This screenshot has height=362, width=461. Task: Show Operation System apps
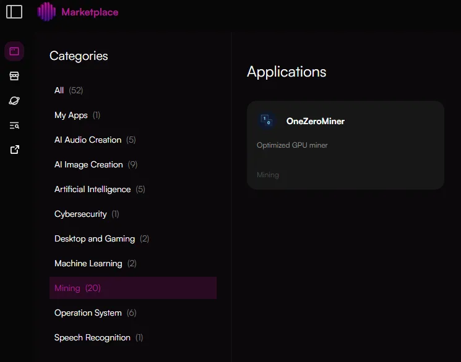[133, 313]
